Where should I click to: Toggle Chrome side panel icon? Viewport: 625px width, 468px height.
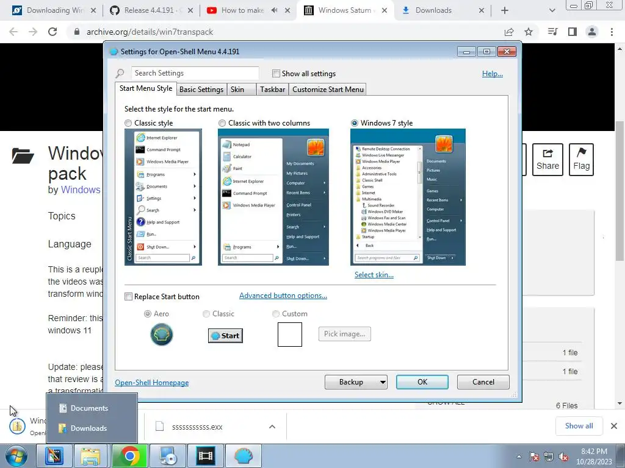pos(573,32)
